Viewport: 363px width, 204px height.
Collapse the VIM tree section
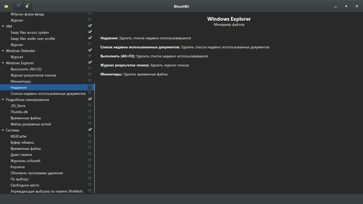click(x=3, y=26)
